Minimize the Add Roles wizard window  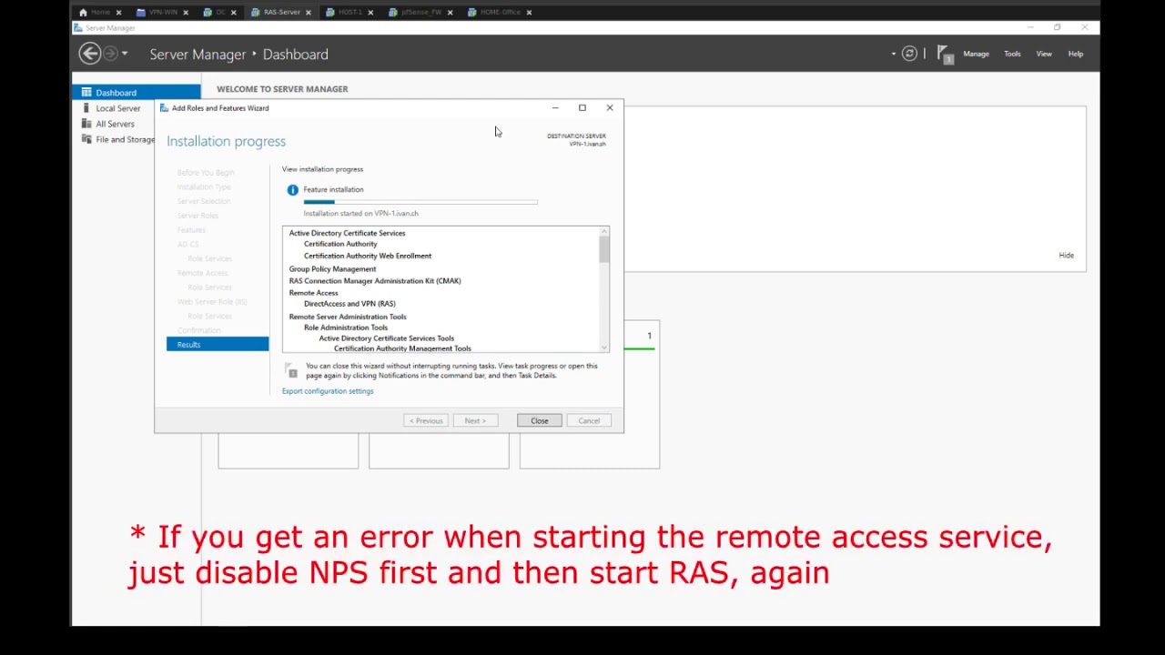[555, 107]
